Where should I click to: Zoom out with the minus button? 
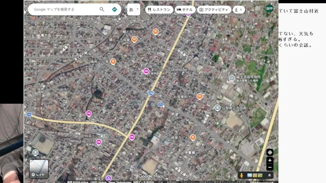pos(270,167)
